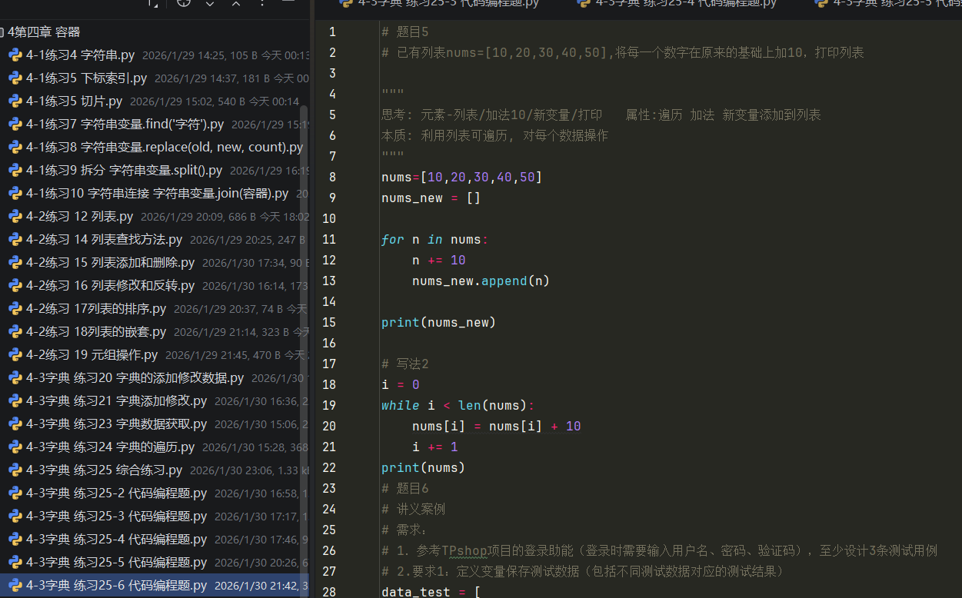The height and width of the screenshot is (598, 962).
Task: Click the 'for n in nums:' line
Action: coord(435,240)
